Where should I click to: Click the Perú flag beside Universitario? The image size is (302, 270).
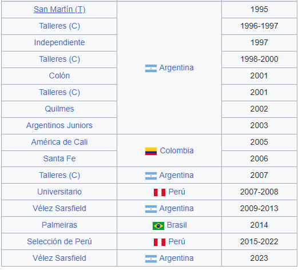[160, 192]
